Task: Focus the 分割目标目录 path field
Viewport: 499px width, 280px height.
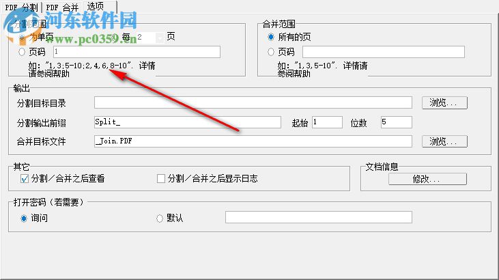Action: tap(253, 102)
